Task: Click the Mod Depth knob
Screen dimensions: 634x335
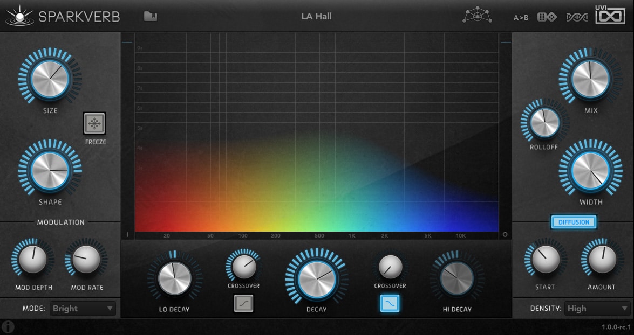Action: (x=33, y=260)
